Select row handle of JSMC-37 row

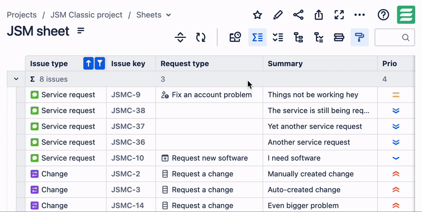(x=21, y=126)
